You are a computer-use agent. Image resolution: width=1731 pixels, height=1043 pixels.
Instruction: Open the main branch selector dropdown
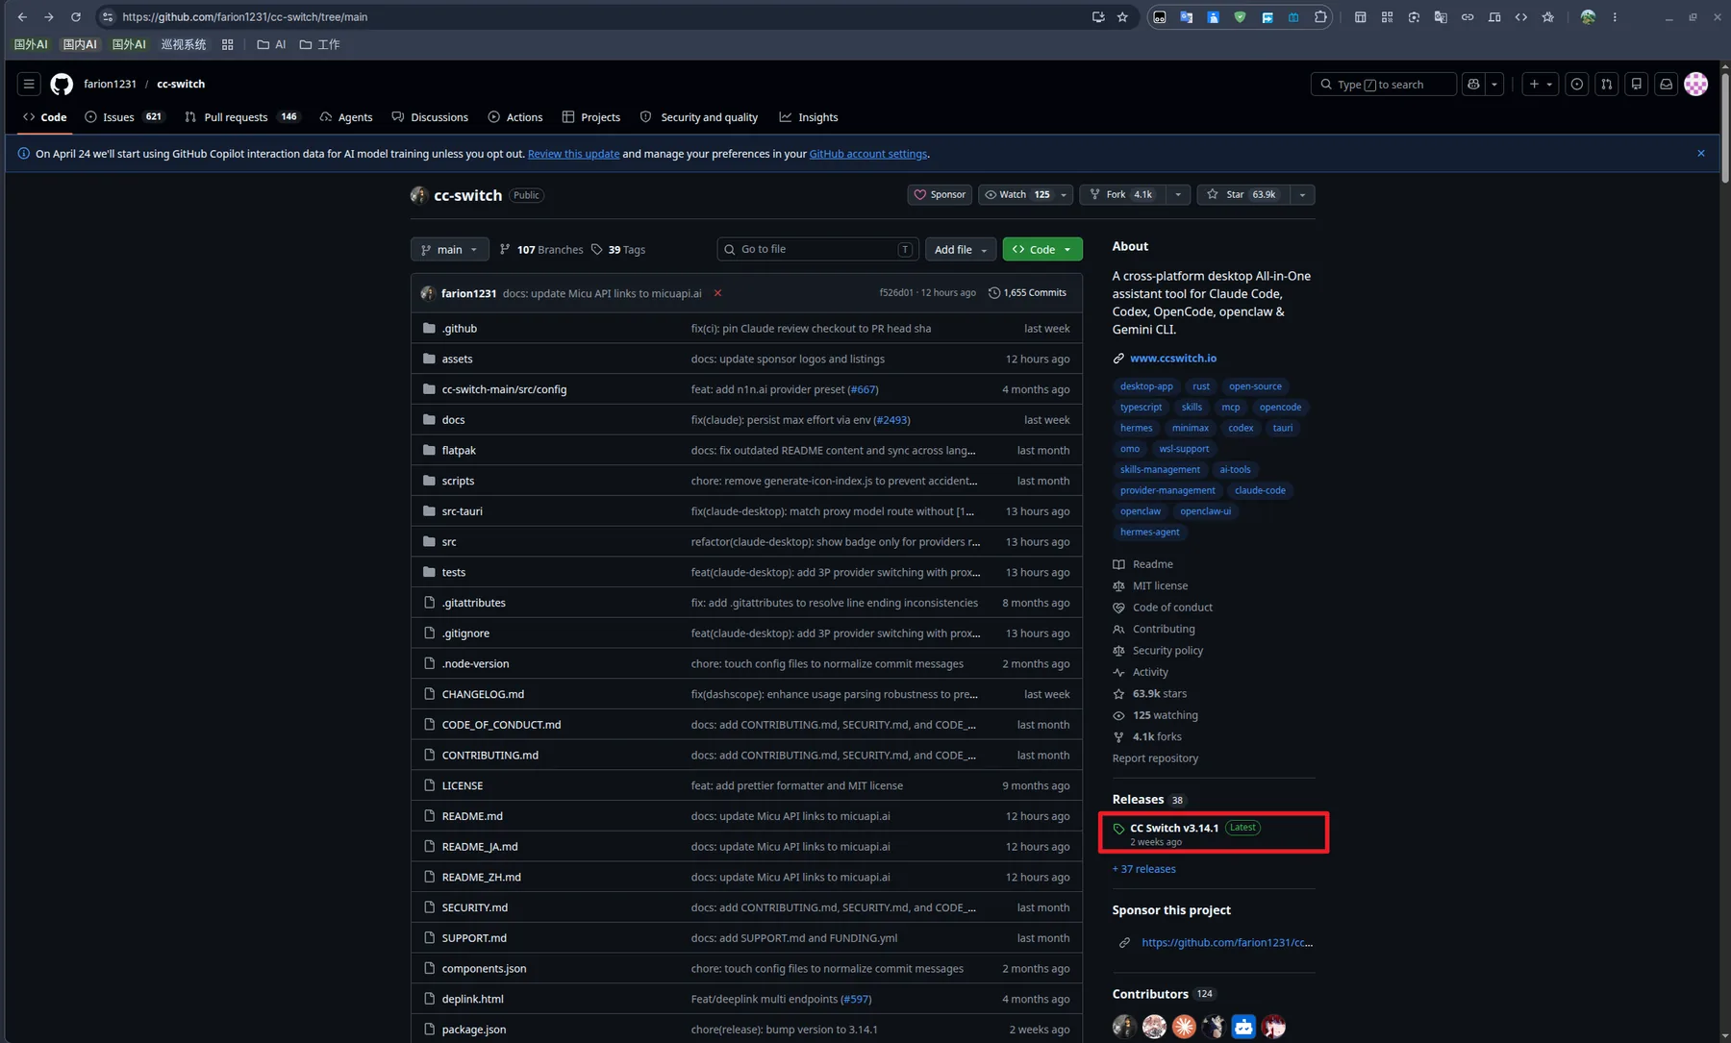(449, 250)
